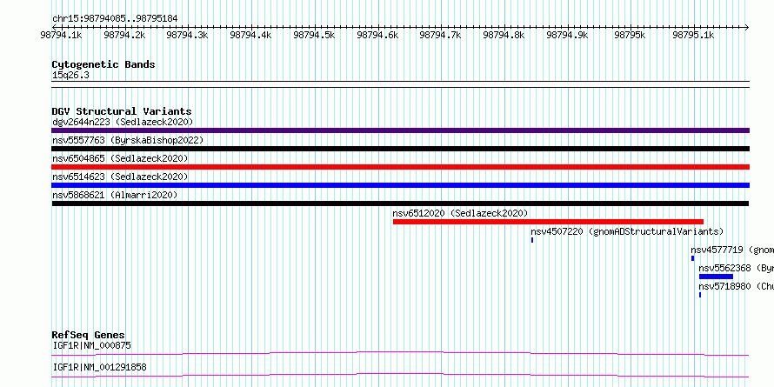
Task: Click the nsv6504865 red variant bar
Action: point(400,167)
